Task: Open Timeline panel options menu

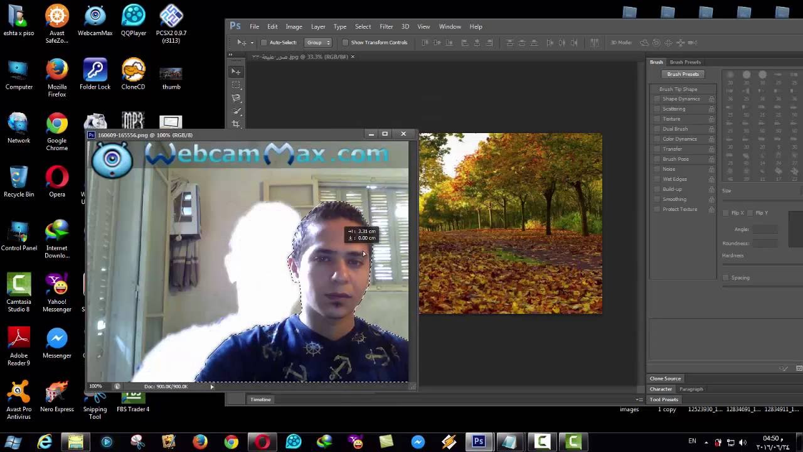Action: pyautogui.click(x=639, y=400)
